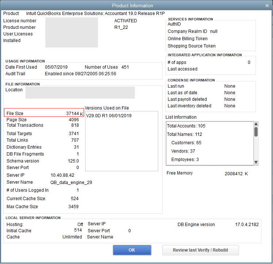Screen dimensions: 273x264
Task: Click the File Size value 37144
Action: coord(72,114)
